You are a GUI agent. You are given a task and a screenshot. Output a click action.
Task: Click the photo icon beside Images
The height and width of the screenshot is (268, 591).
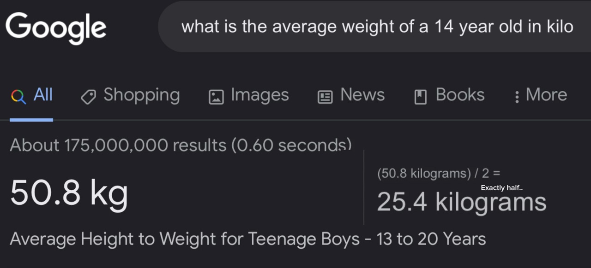[215, 96]
